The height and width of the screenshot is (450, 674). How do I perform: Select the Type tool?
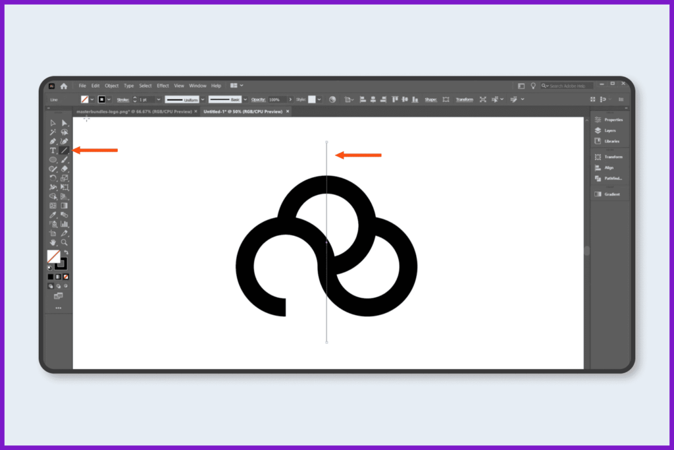click(53, 150)
